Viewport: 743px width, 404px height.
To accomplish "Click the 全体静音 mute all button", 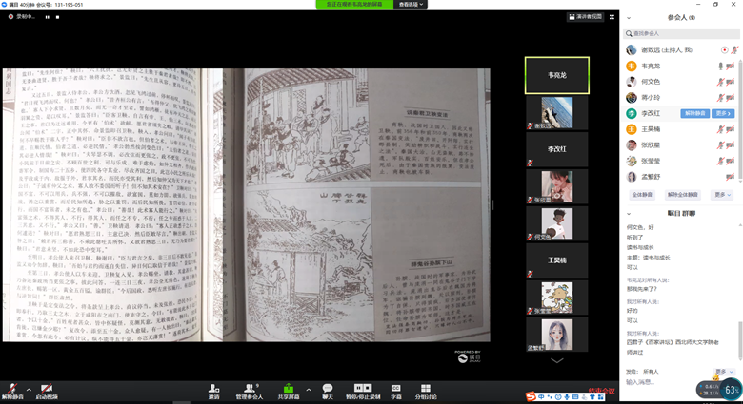I will (x=641, y=194).
